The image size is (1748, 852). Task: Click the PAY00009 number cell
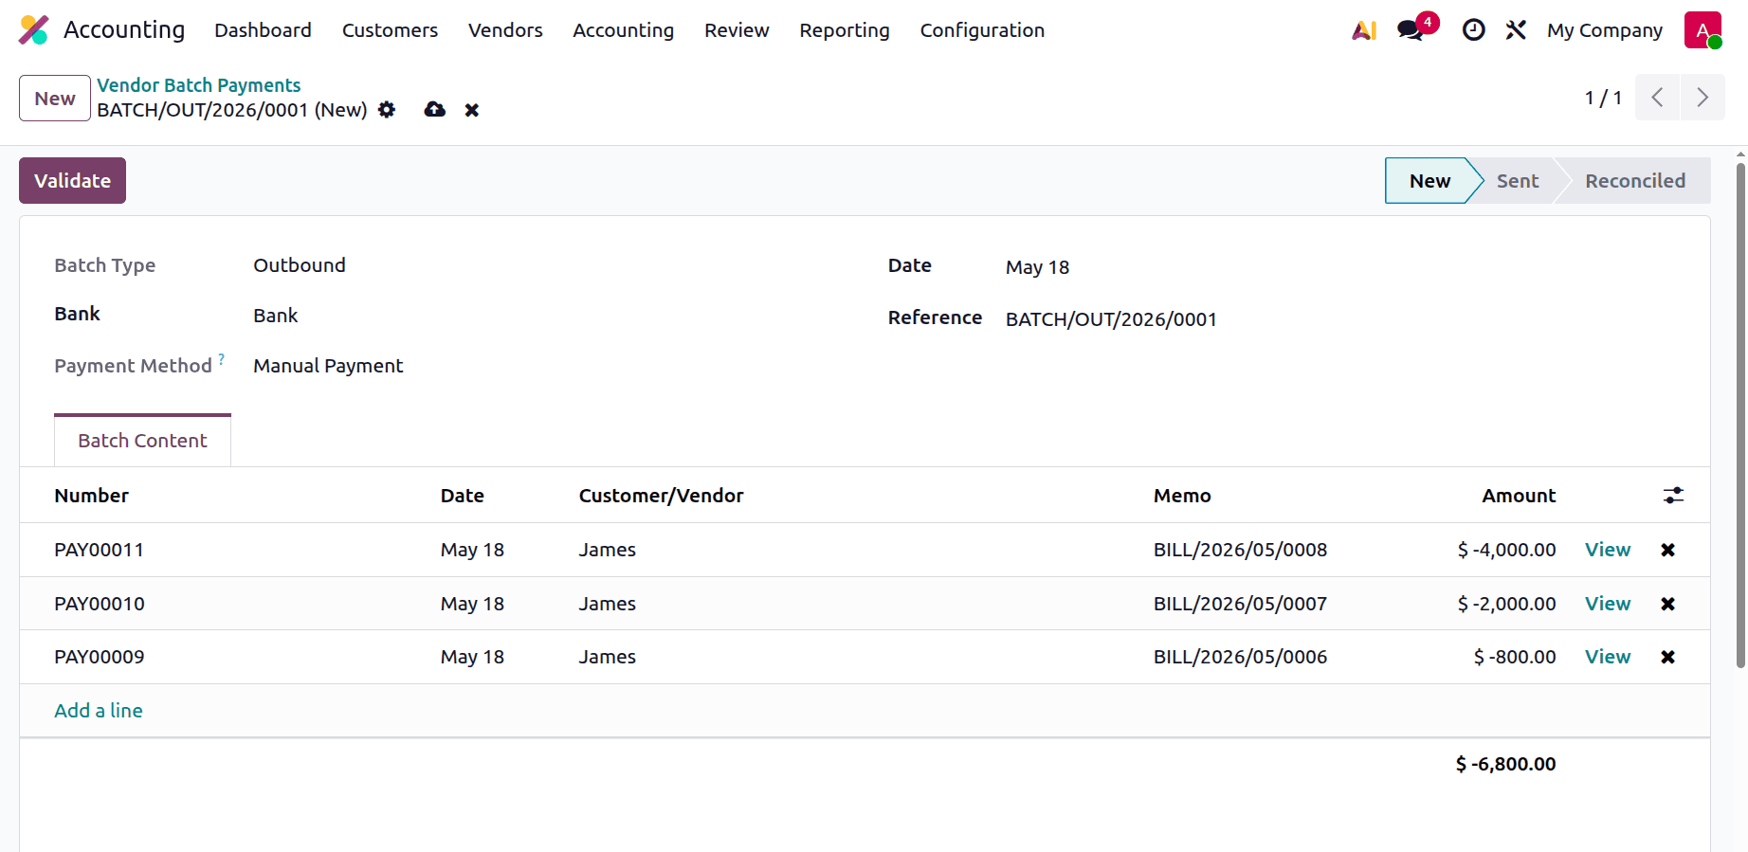pyautogui.click(x=100, y=657)
